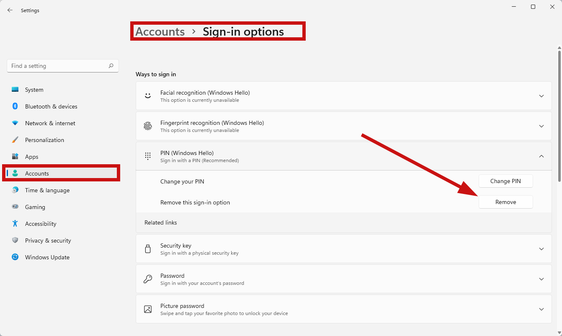Click the Apps icon in sidebar
The image size is (562, 336).
click(x=15, y=157)
